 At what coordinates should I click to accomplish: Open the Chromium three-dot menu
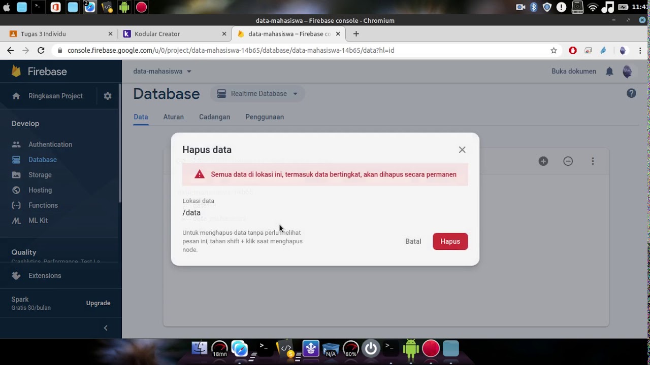point(640,50)
